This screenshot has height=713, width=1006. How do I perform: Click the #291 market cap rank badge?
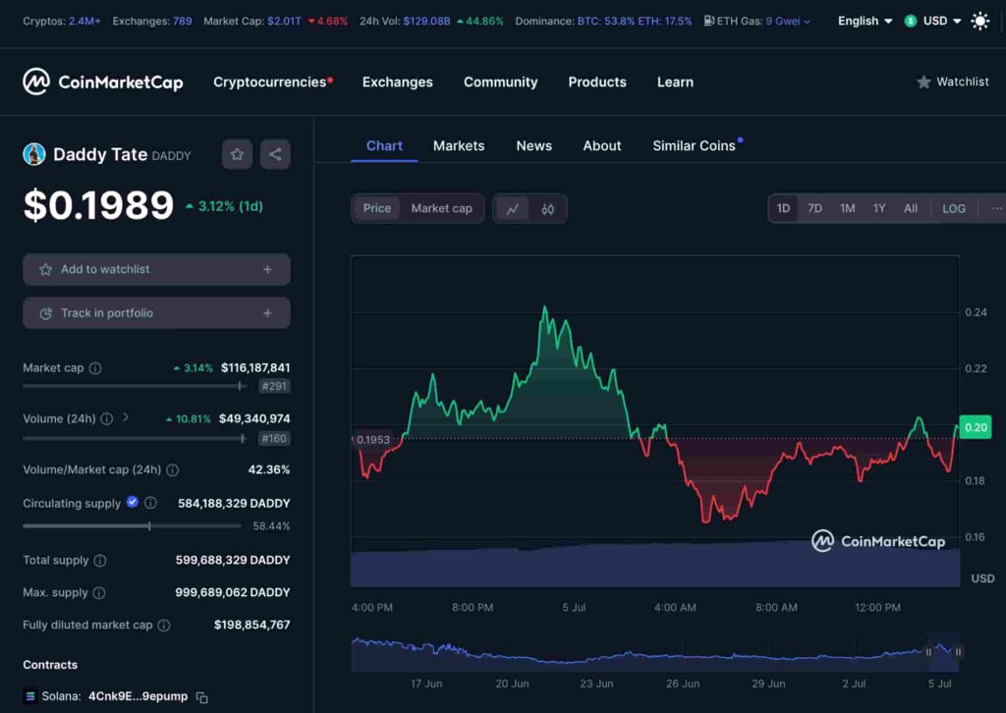(274, 386)
